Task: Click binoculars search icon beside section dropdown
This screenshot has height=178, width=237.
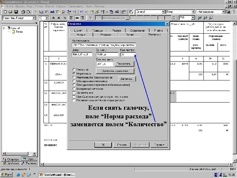Action: point(228,12)
